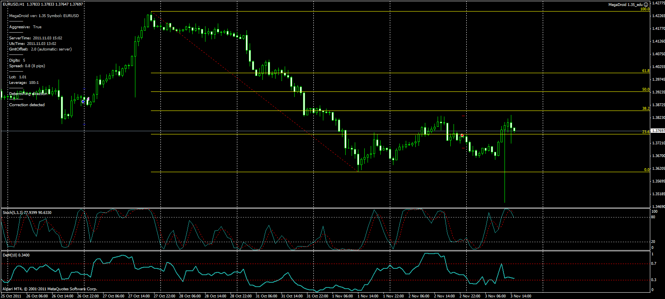Click the '31 Oct 14:00' time axis label
The image size is (665, 299).
coord(292,296)
